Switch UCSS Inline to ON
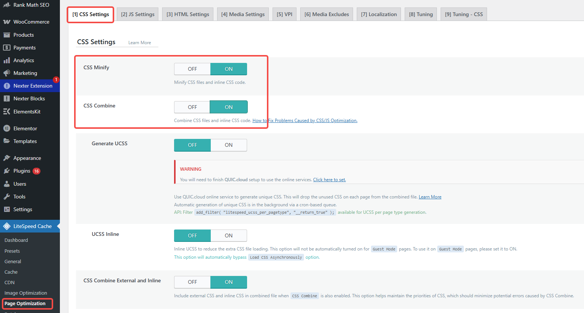 [x=228, y=235]
